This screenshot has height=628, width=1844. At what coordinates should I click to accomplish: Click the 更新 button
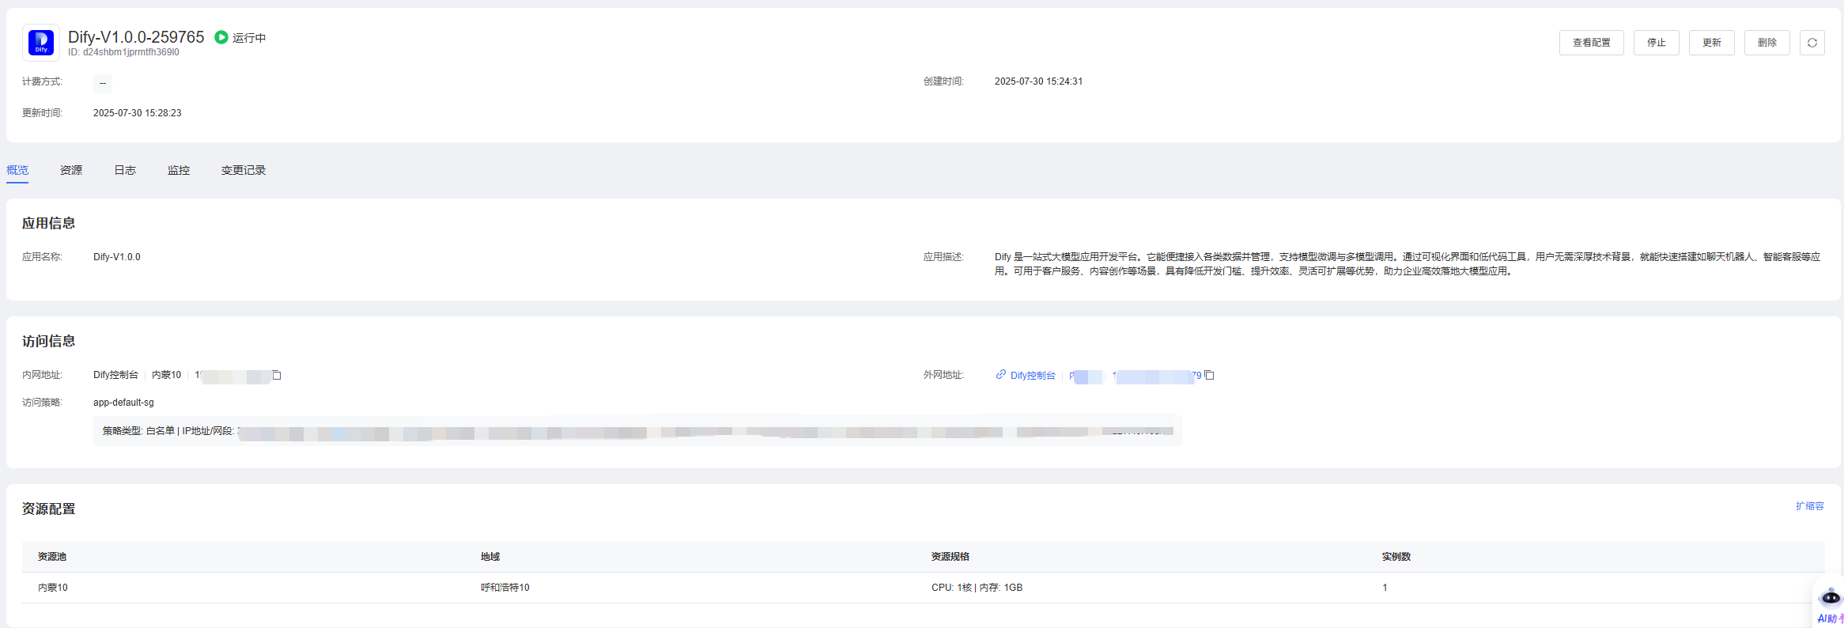click(x=1712, y=43)
